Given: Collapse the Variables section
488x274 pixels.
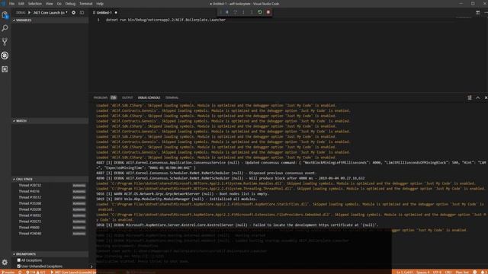Looking at the screenshot, I should click(50, 21).
